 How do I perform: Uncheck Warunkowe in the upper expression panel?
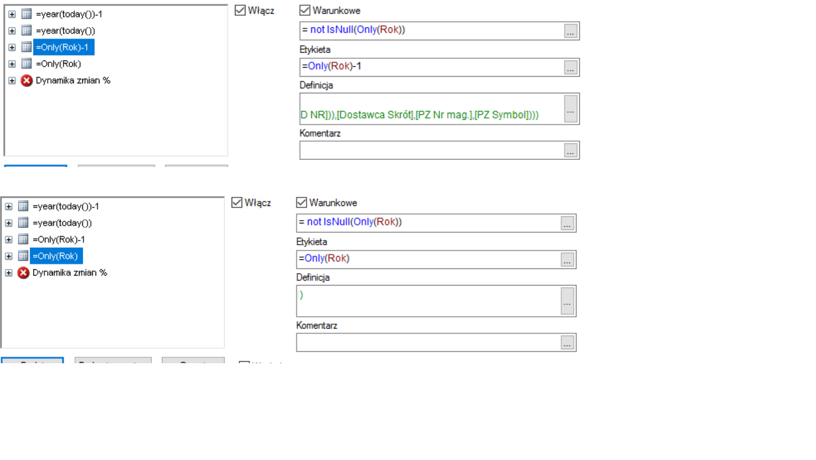tap(305, 11)
